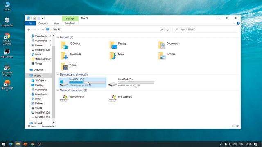Open Edge browser from taskbar
Screen dimensions: 262x147
pos(11,144)
